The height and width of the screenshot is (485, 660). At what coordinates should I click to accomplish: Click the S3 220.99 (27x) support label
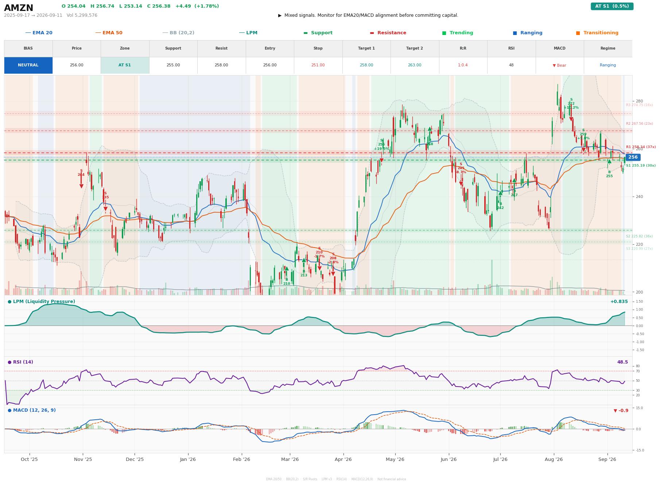click(639, 249)
